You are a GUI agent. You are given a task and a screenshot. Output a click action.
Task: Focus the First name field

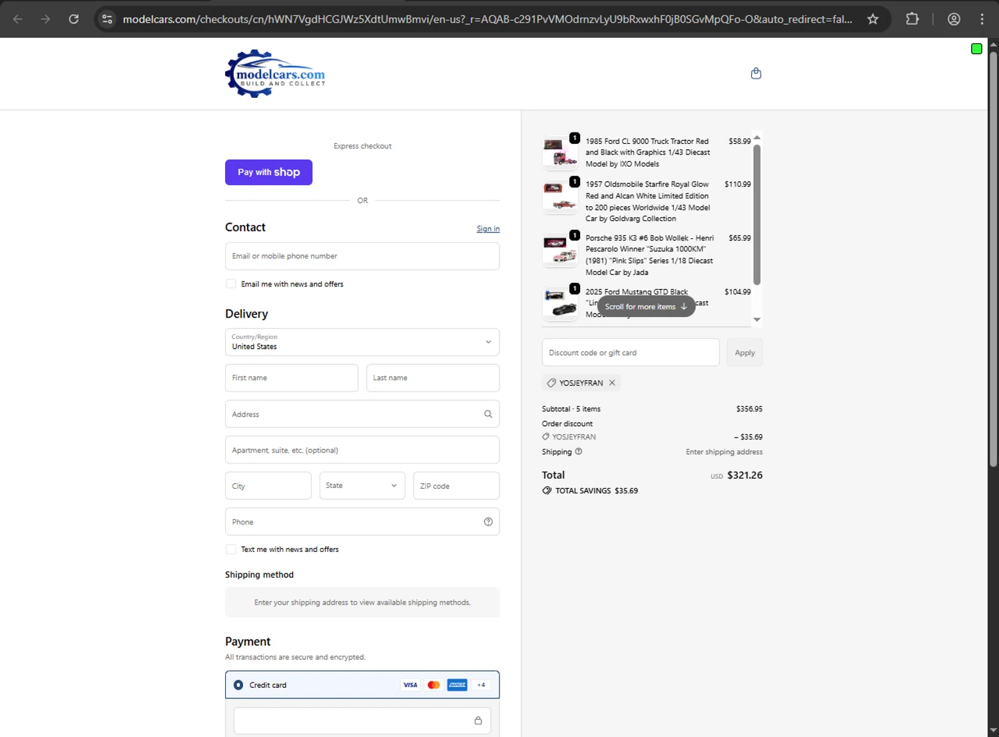pos(292,378)
